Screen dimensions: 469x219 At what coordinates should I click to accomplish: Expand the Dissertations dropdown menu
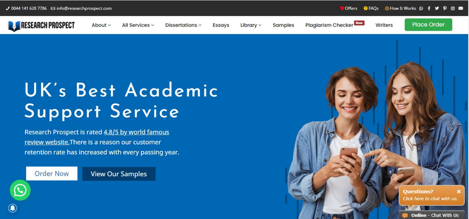pyautogui.click(x=183, y=25)
